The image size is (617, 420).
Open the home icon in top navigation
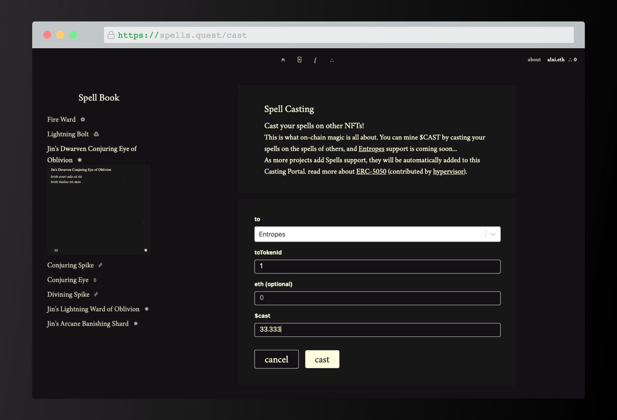(283, 60)
